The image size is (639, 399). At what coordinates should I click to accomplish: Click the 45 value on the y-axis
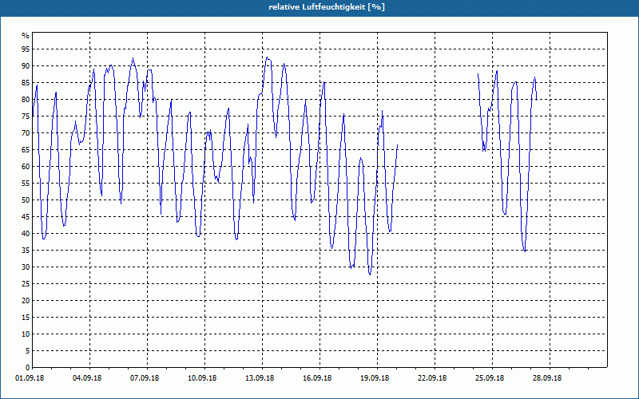(x=26, y=217)
